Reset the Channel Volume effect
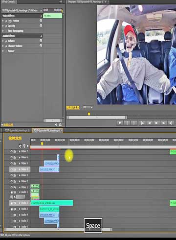 pos(41,46)
